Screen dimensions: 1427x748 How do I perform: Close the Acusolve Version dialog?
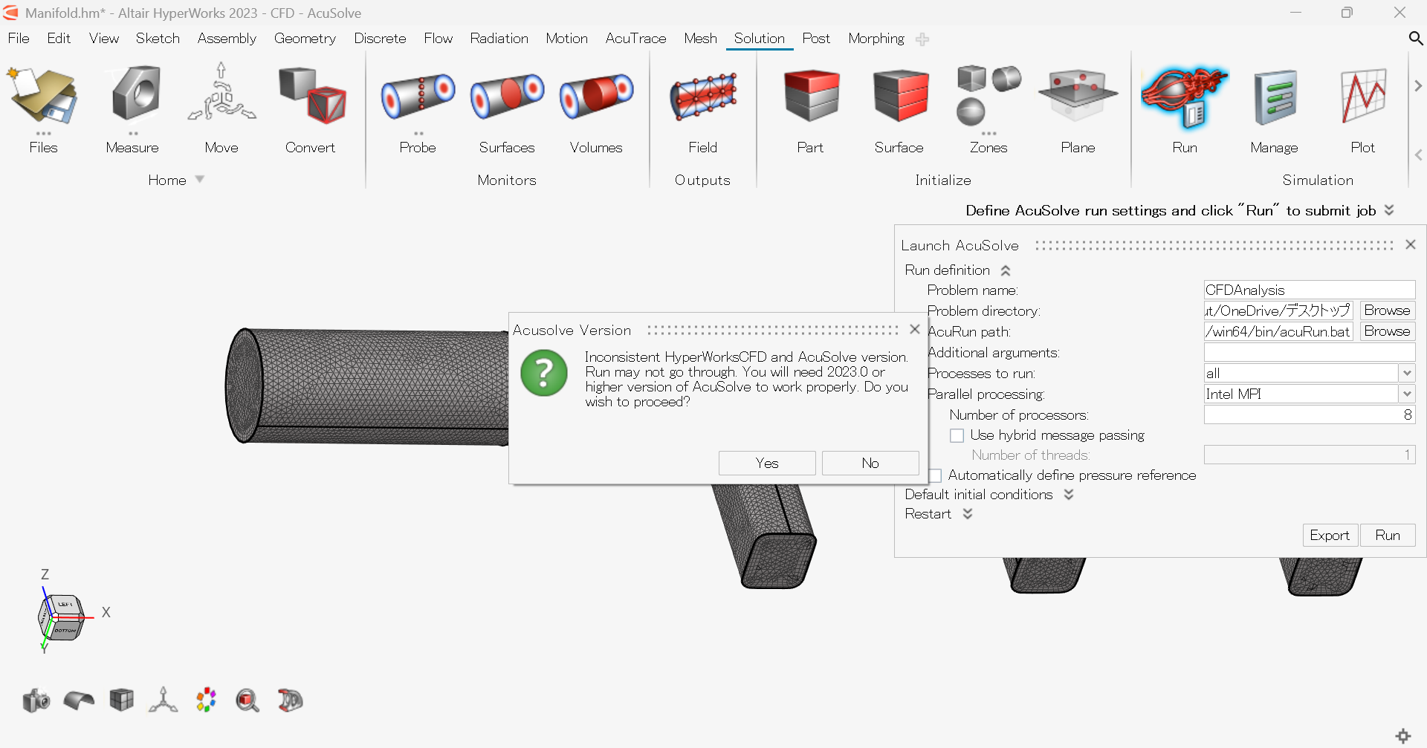click(915, 329)
